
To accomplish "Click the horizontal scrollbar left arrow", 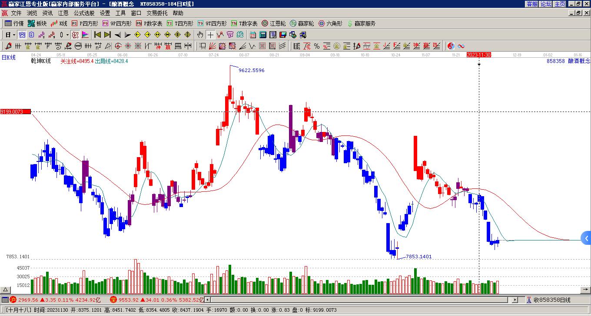I will [x=207, y=300].
